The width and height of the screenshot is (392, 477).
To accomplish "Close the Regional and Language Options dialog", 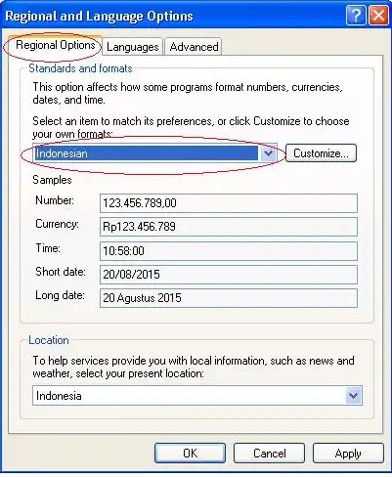I will pos(378,16).
